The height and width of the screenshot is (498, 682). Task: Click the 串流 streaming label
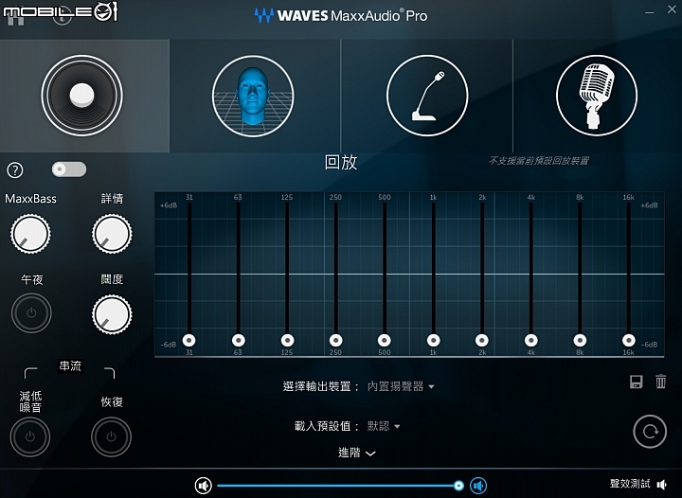(x=70, y=366)
